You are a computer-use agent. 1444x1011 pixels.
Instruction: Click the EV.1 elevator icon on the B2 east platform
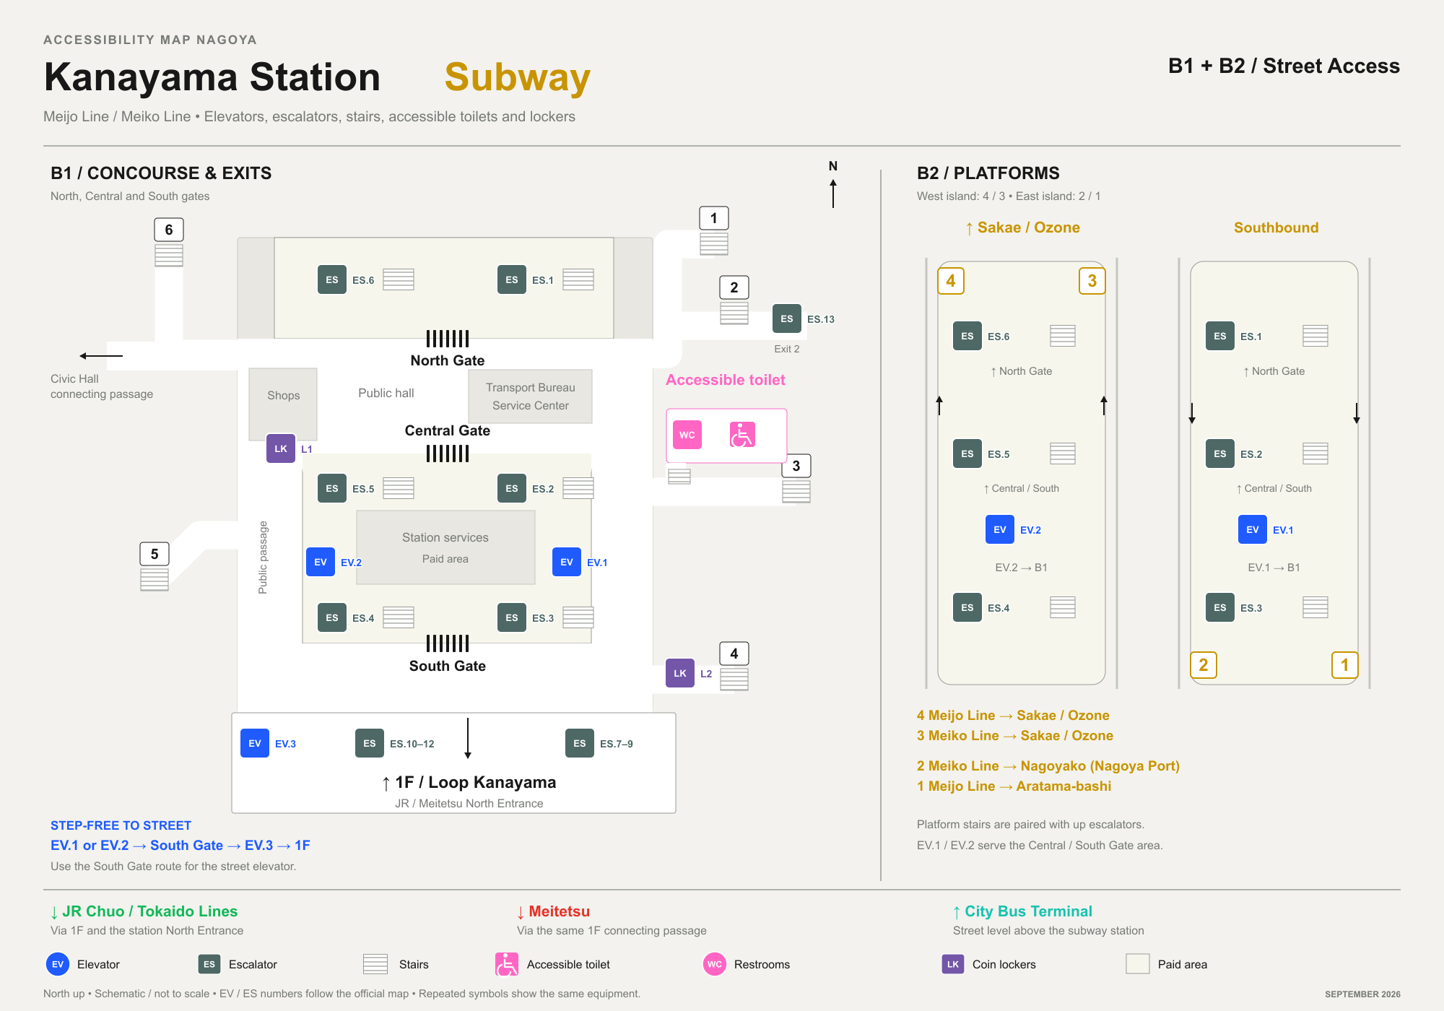coord(1253,529)
